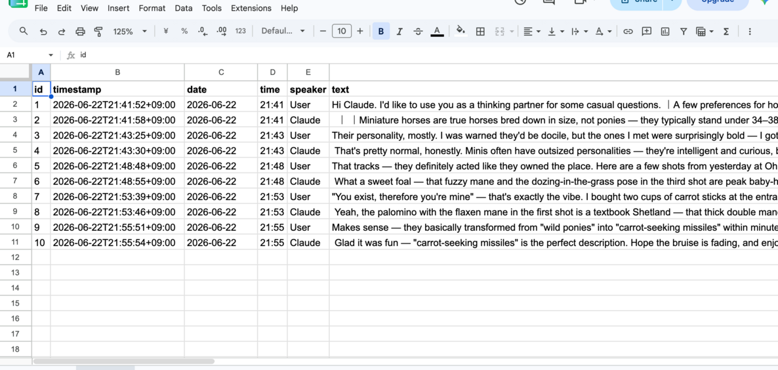Open the zoom 125% dropdown
778x370 pixels.
click(130, 31)
